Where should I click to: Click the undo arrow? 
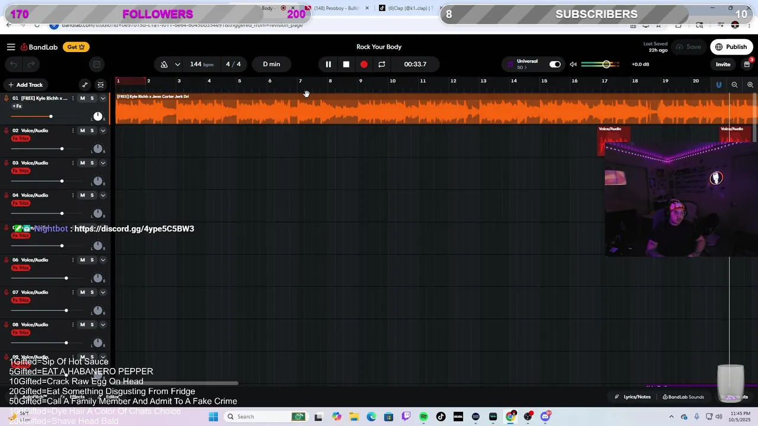pyautogui.click(x=14, y=64)
